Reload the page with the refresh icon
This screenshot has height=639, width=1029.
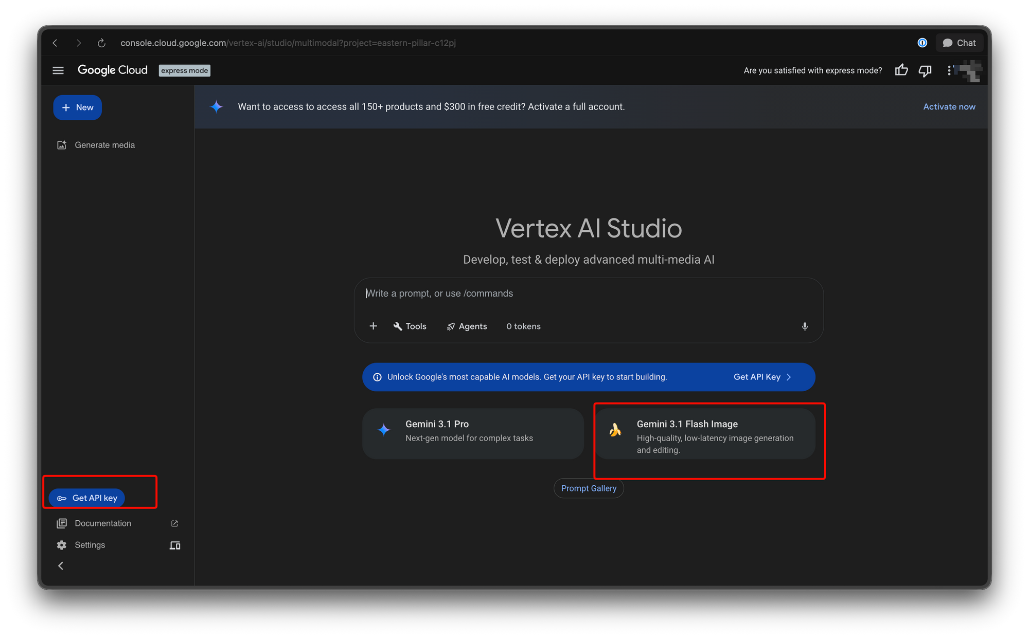(101, 43)
